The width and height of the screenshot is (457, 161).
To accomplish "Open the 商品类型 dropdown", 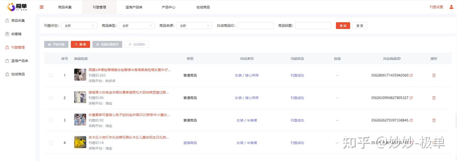I will [x=136, y=26].
